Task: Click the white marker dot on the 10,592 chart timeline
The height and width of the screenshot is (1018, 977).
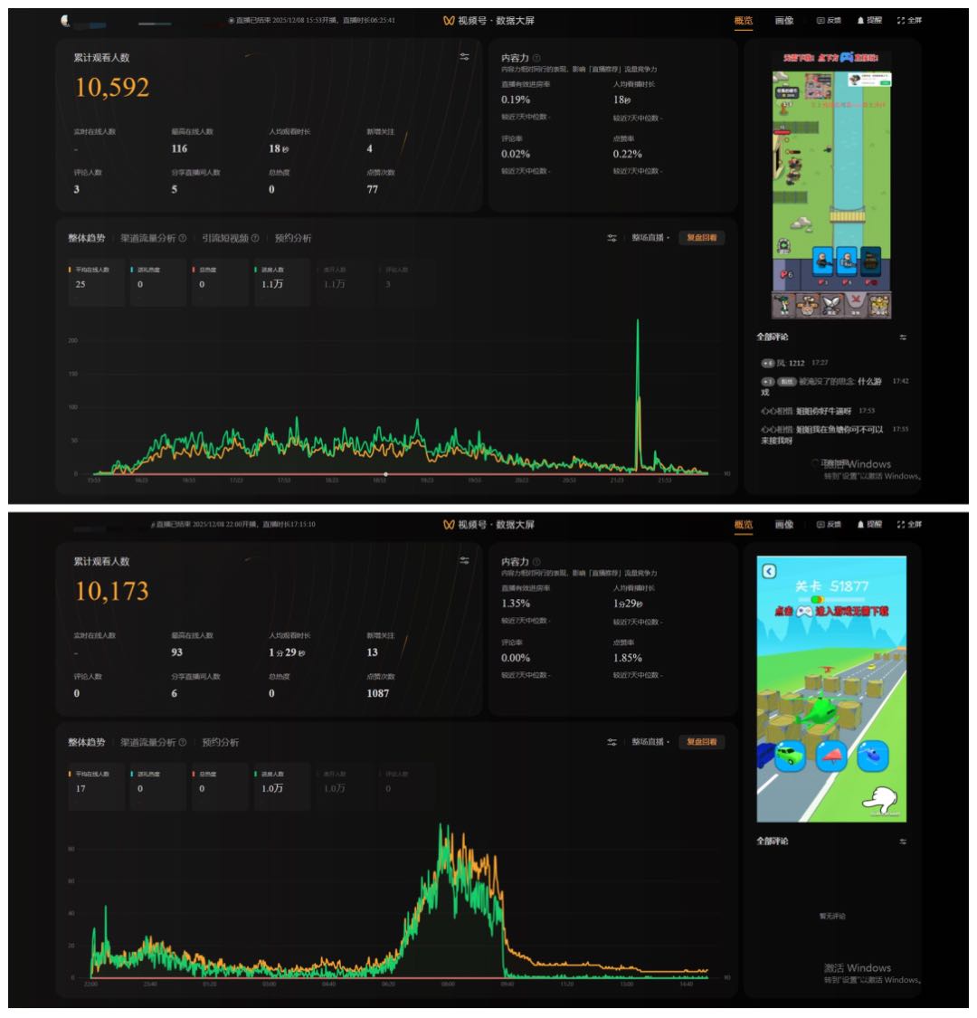Action: point(385,474)
